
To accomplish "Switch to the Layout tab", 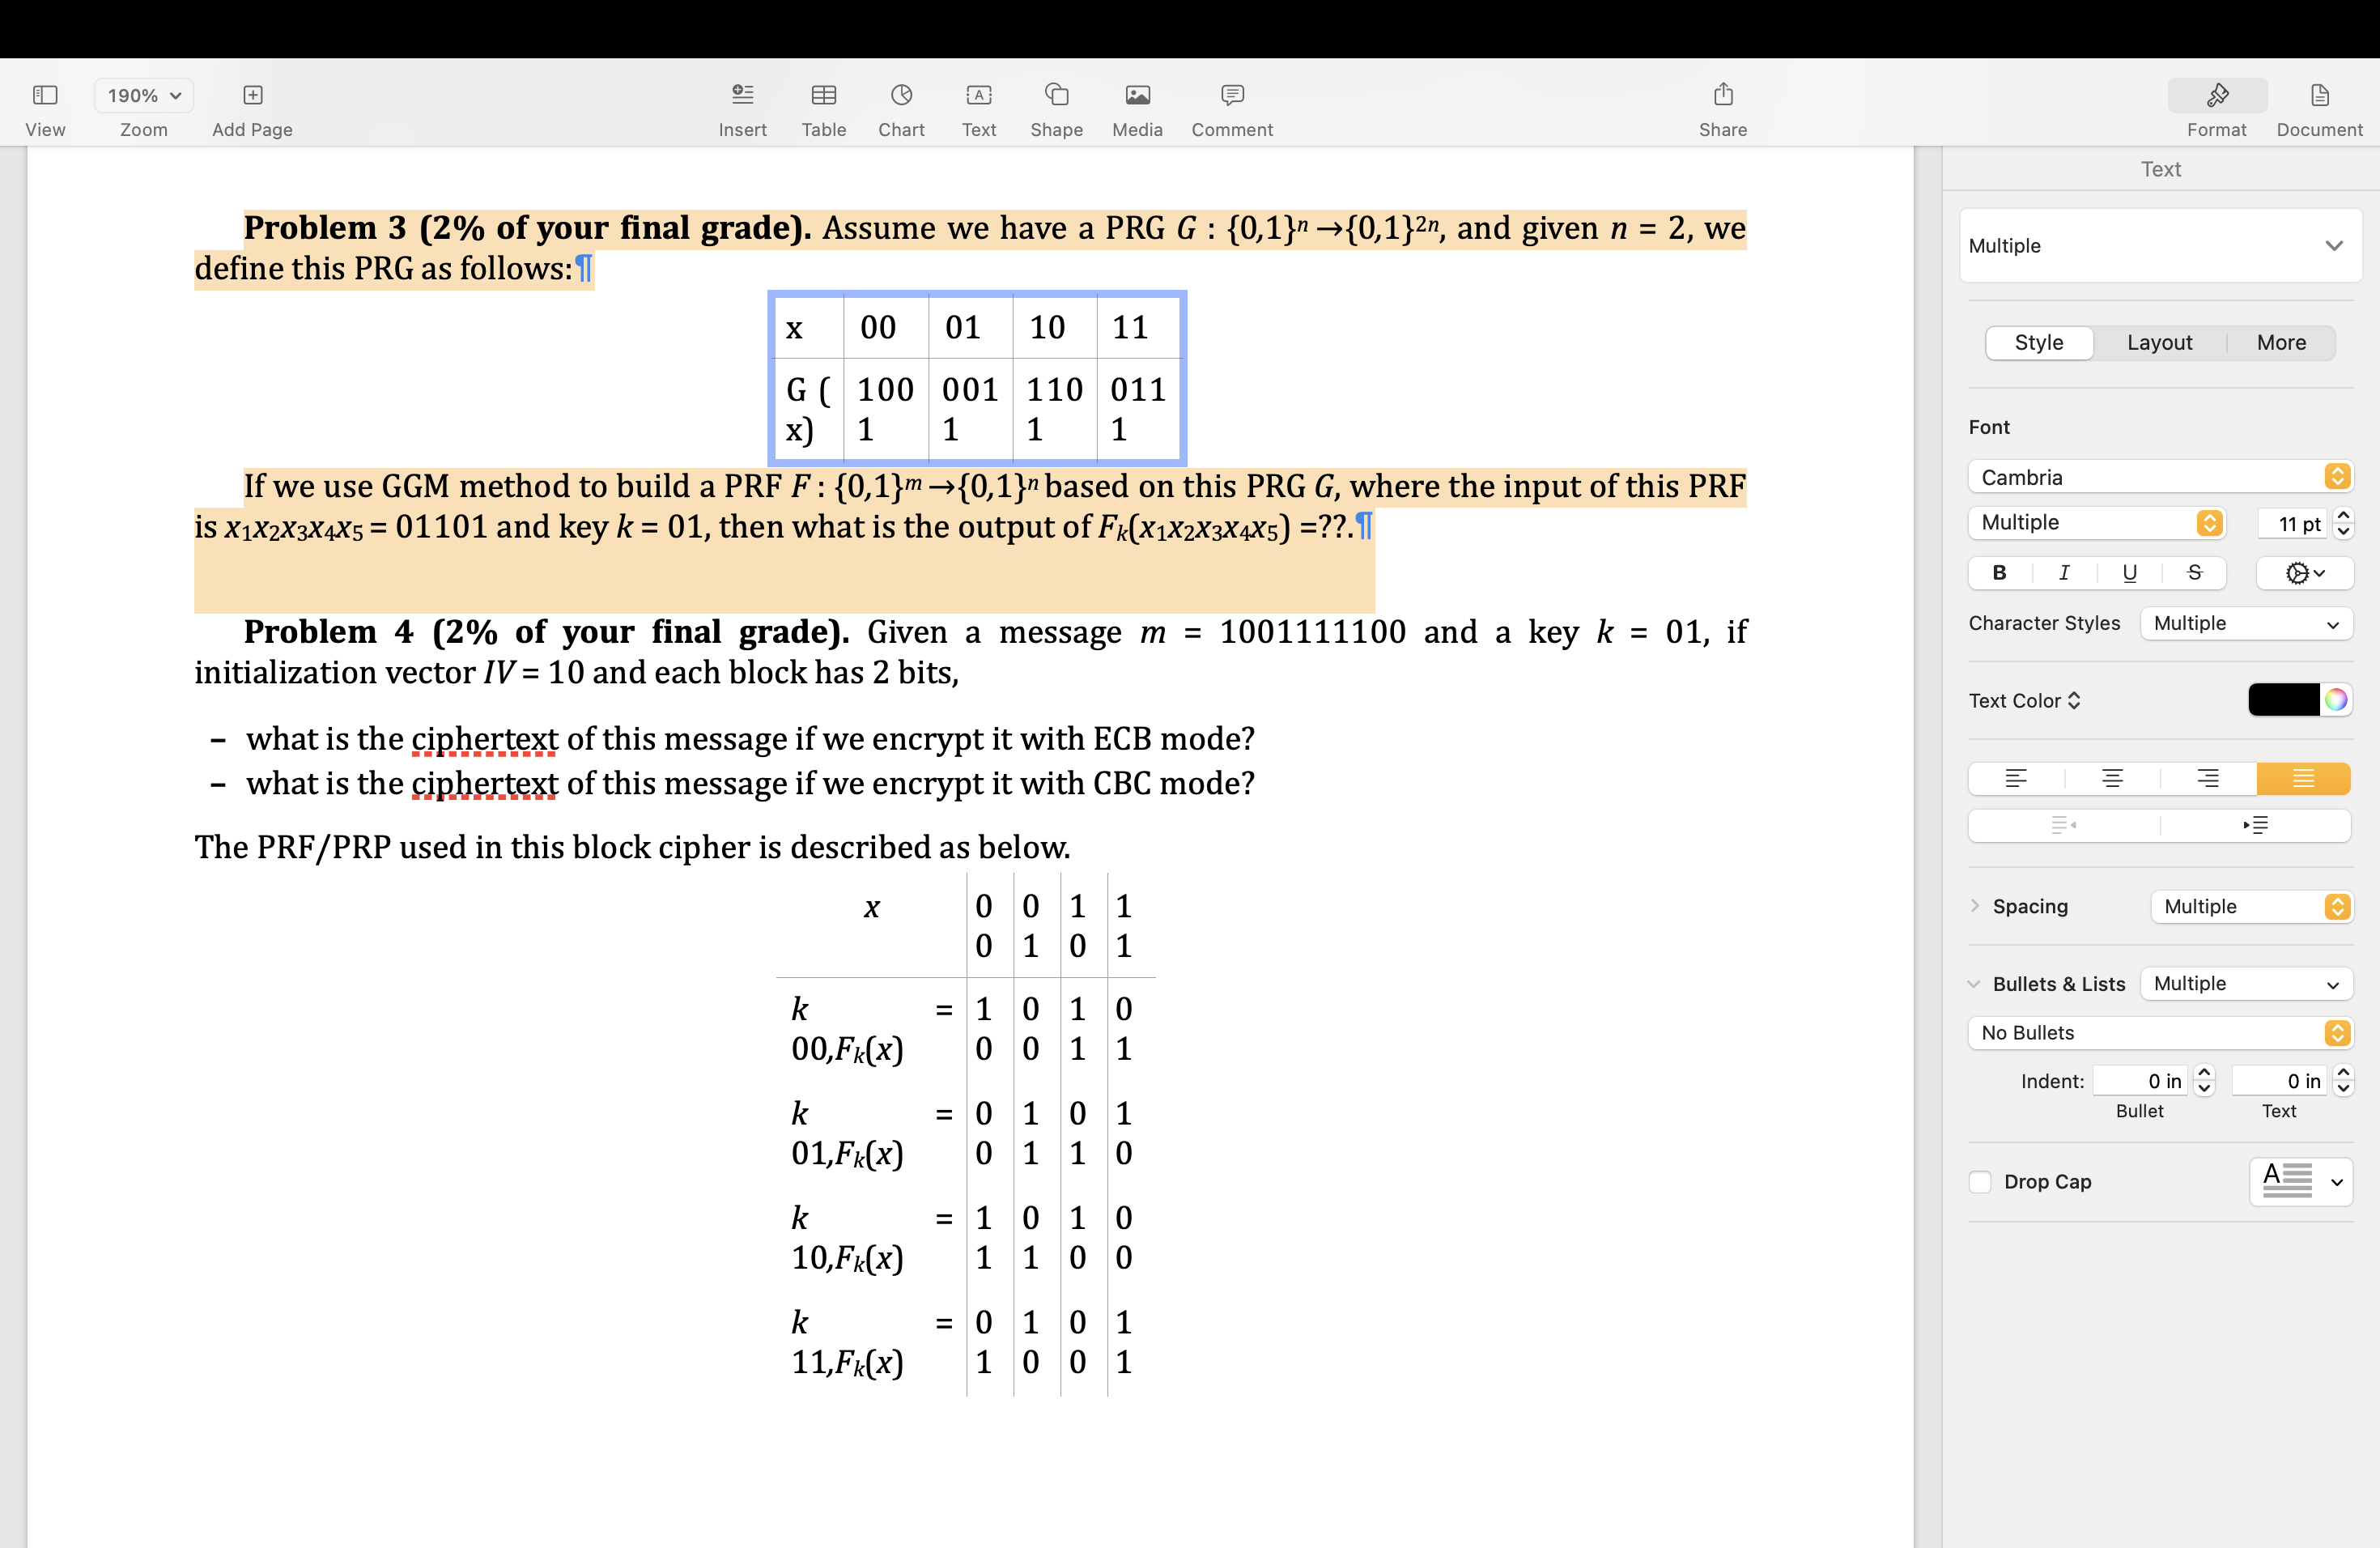I will [x=2159, y=342].
